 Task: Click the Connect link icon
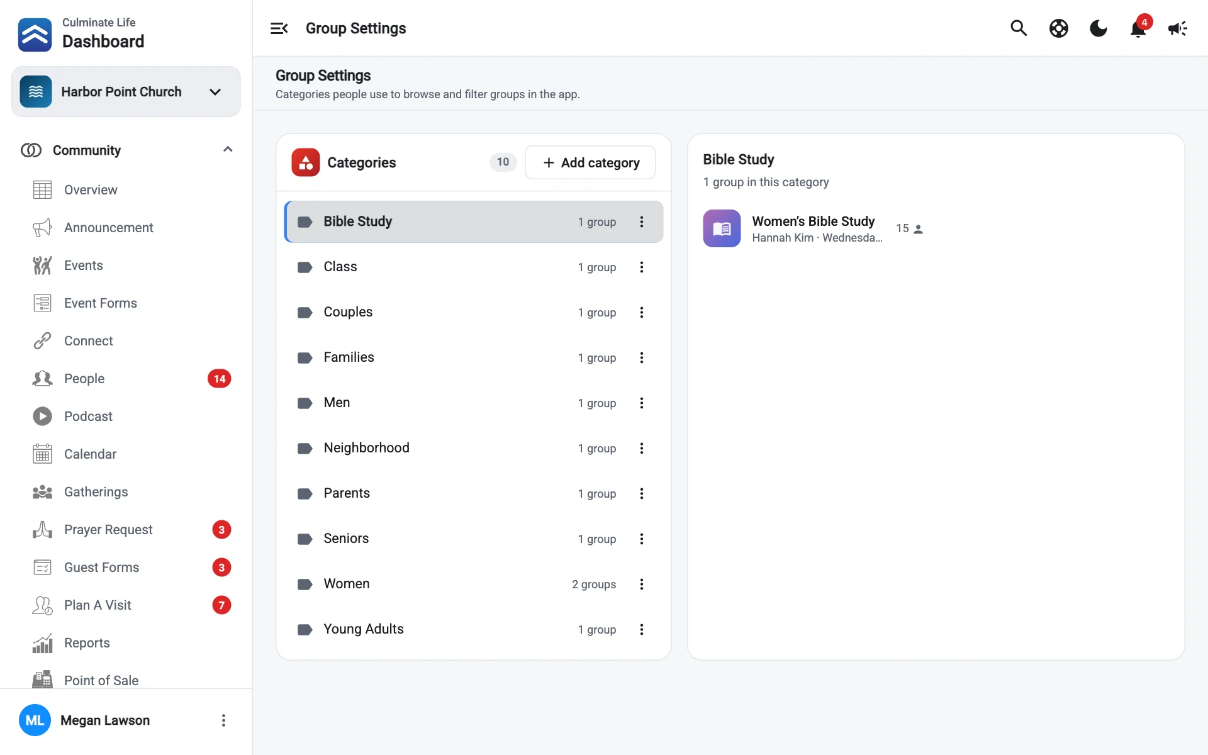42,341
